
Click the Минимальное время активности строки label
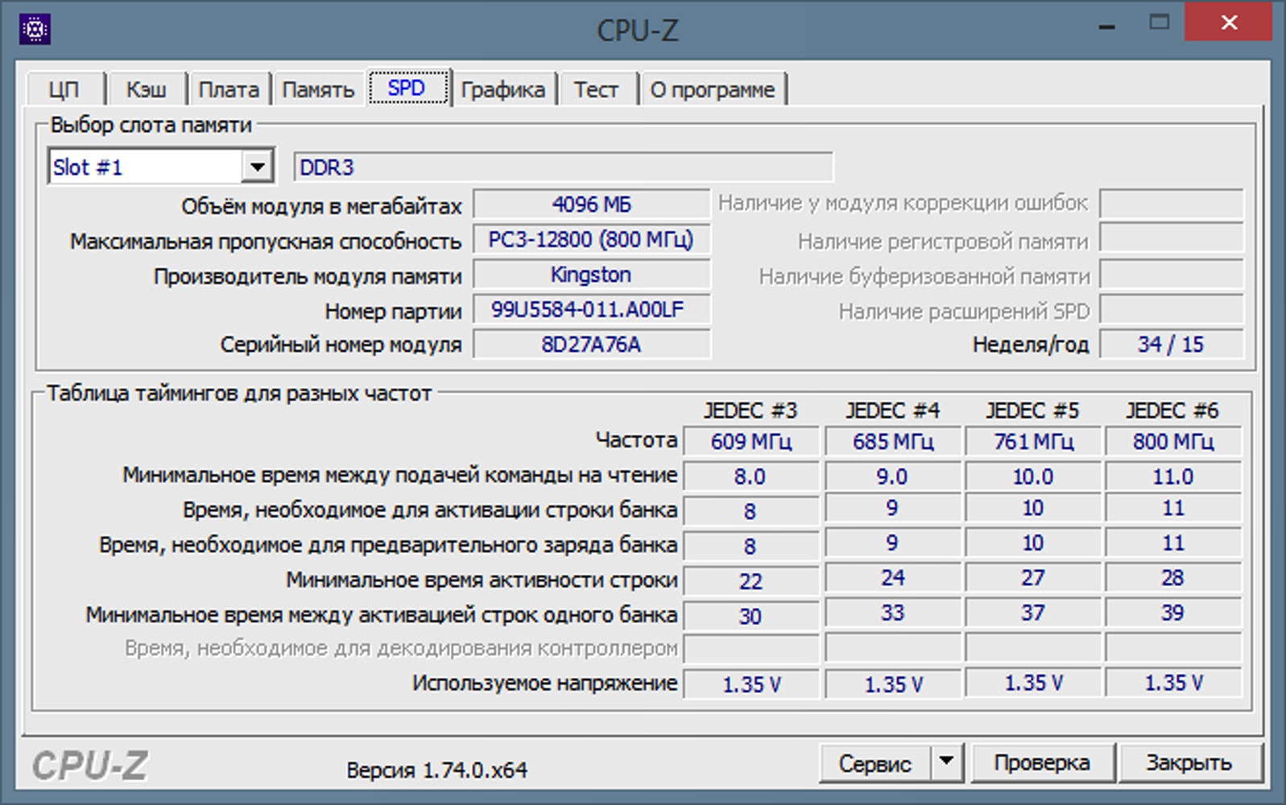pyautogui.click(x=482, y=580)
